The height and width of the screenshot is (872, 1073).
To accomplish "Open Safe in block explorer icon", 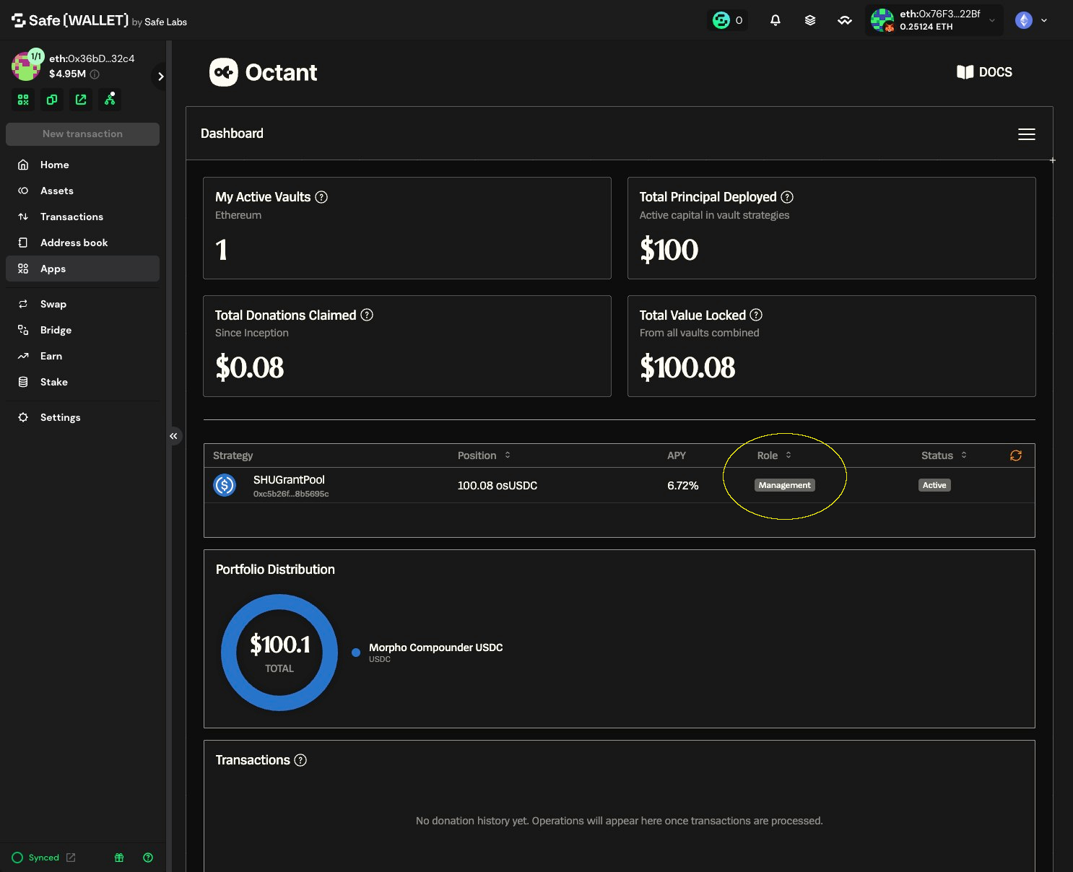I will coord(81,100).
